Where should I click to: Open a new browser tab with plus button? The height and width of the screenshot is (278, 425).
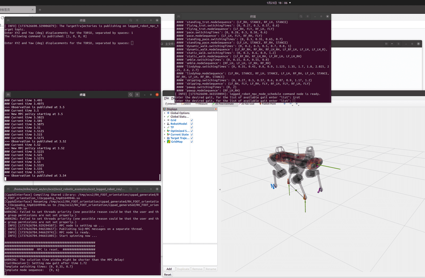click(40, 10)
